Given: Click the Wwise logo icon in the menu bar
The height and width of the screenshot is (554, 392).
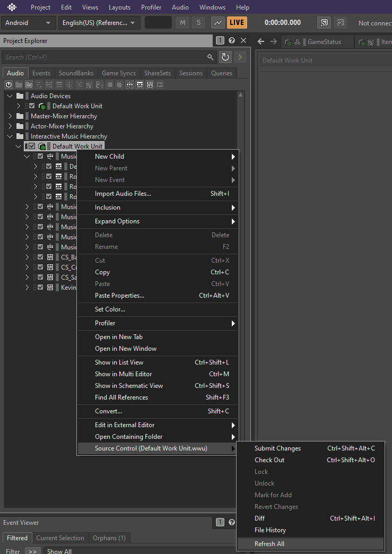Looking at the screenshot, I should click(x=12, y=7).
